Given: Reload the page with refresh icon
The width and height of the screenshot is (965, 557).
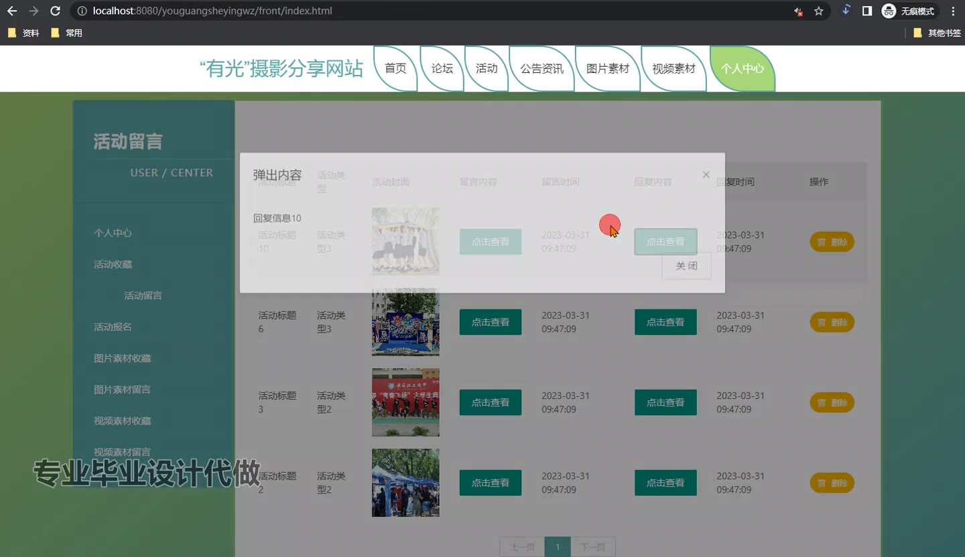Looking at the screenshot, I should point(56,11).
